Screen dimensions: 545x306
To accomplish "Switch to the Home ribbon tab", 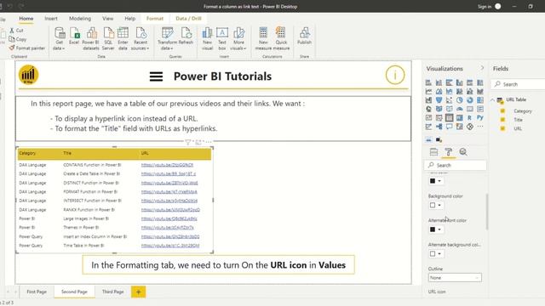I will point(26,19).
